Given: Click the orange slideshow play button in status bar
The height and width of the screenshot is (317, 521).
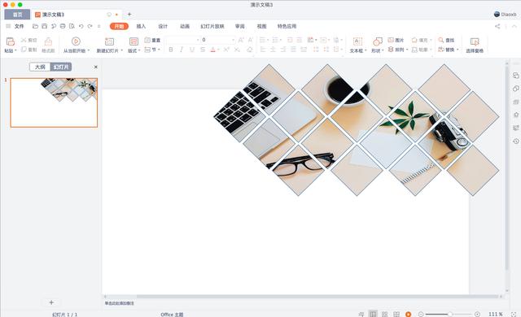Looking at the screenshot, I should (x=409, y=314).
